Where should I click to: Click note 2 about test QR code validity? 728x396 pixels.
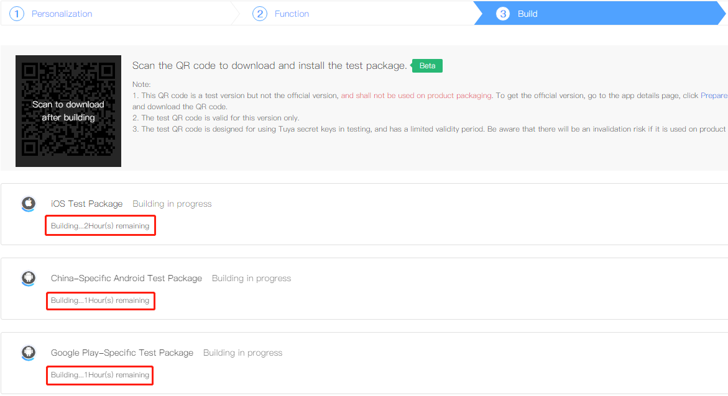point(216,118)
